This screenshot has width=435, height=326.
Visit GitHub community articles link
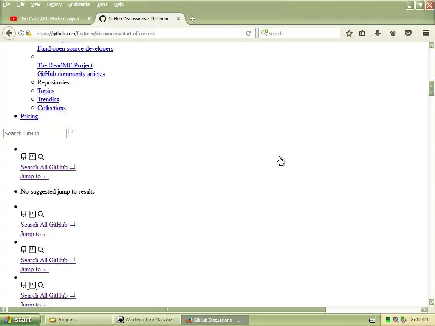click(x=71, y=74)
